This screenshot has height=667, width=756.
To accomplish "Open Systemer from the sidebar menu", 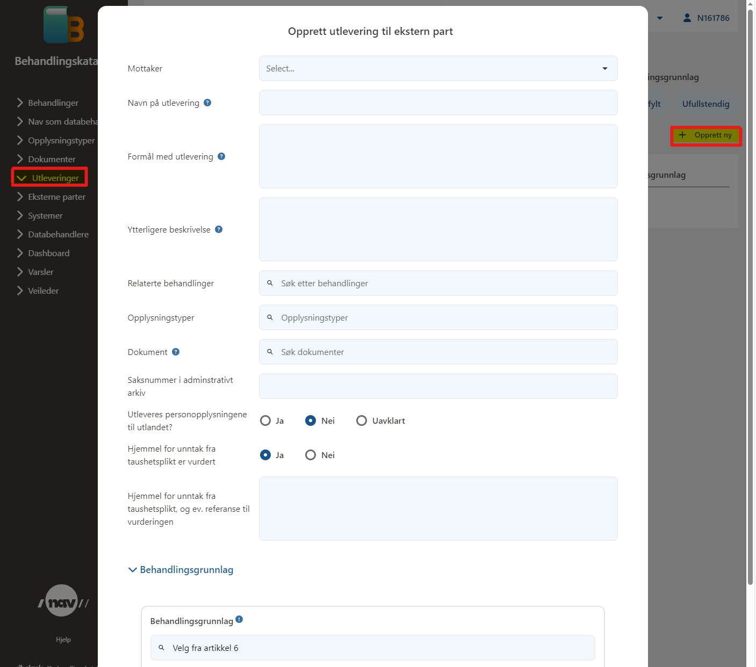I will (x=45, y=215).
